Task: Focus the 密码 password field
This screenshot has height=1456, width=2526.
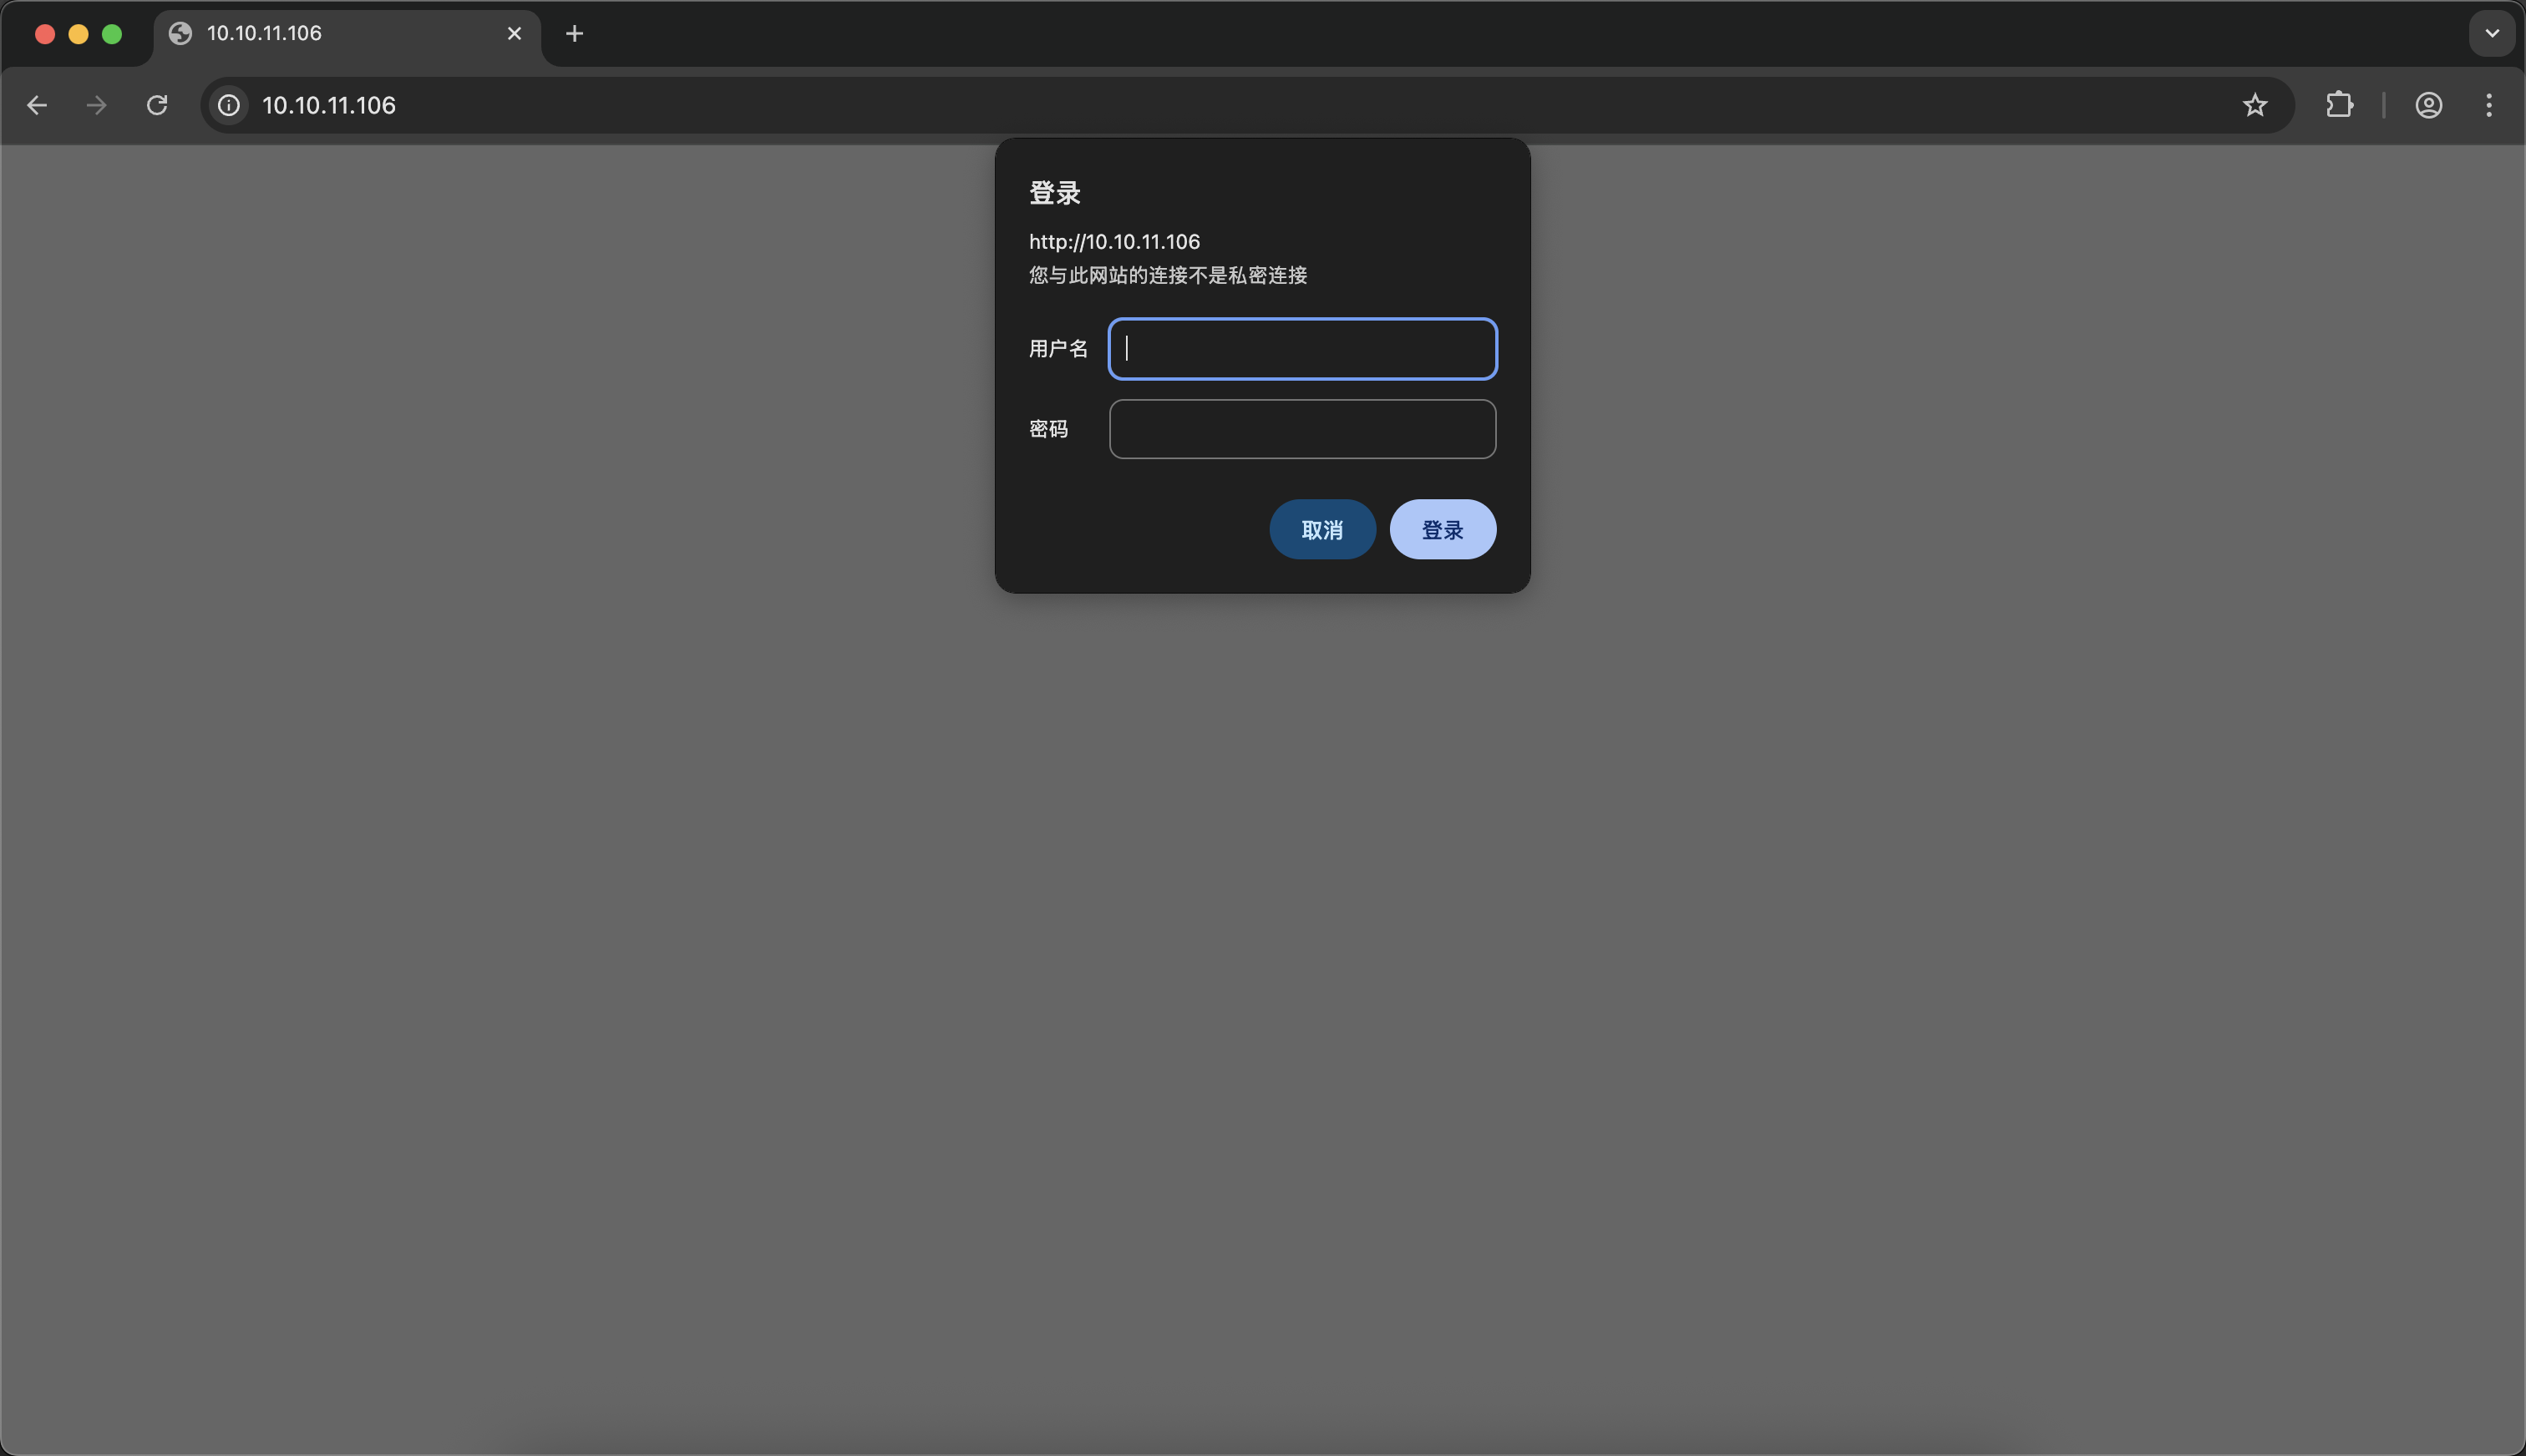Action: (1301, 429)
